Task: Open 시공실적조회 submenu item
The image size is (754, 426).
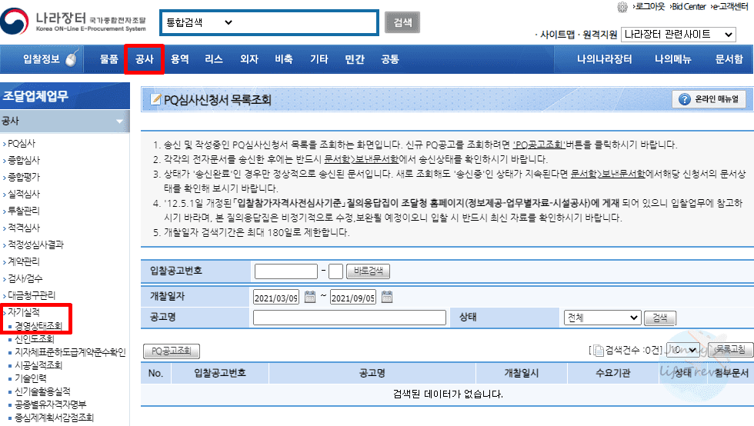Action: tap(38, 365)
